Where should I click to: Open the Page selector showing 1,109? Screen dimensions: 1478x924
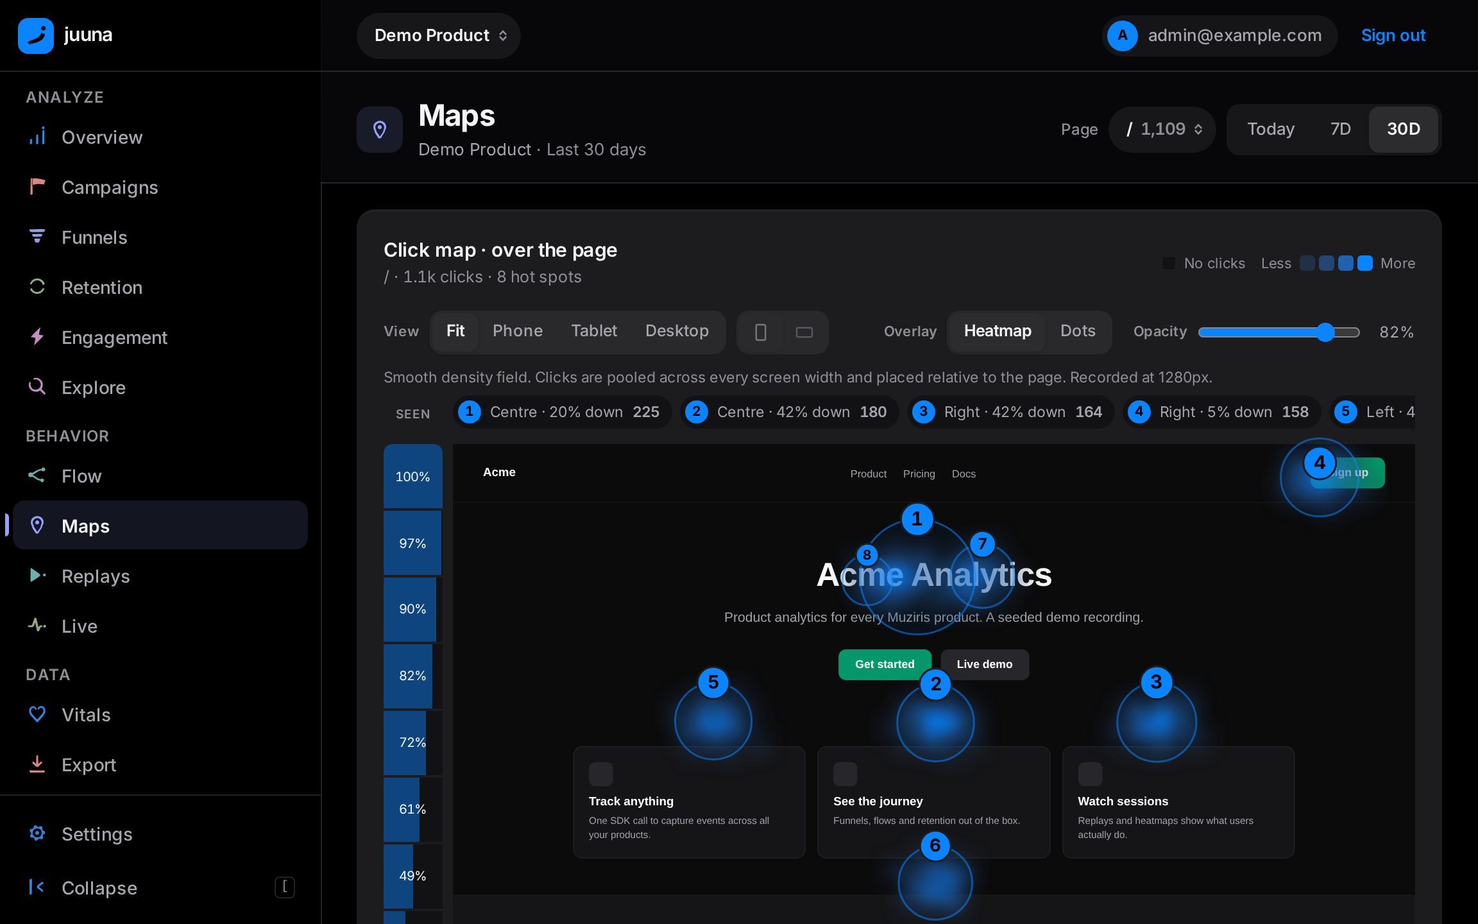(1162, 130)
